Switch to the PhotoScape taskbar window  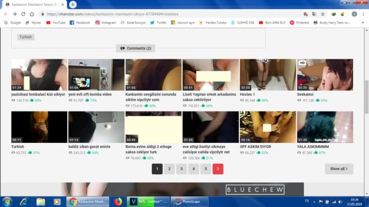coord(189,202)
